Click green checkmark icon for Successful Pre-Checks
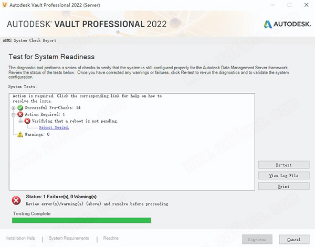 20,108
